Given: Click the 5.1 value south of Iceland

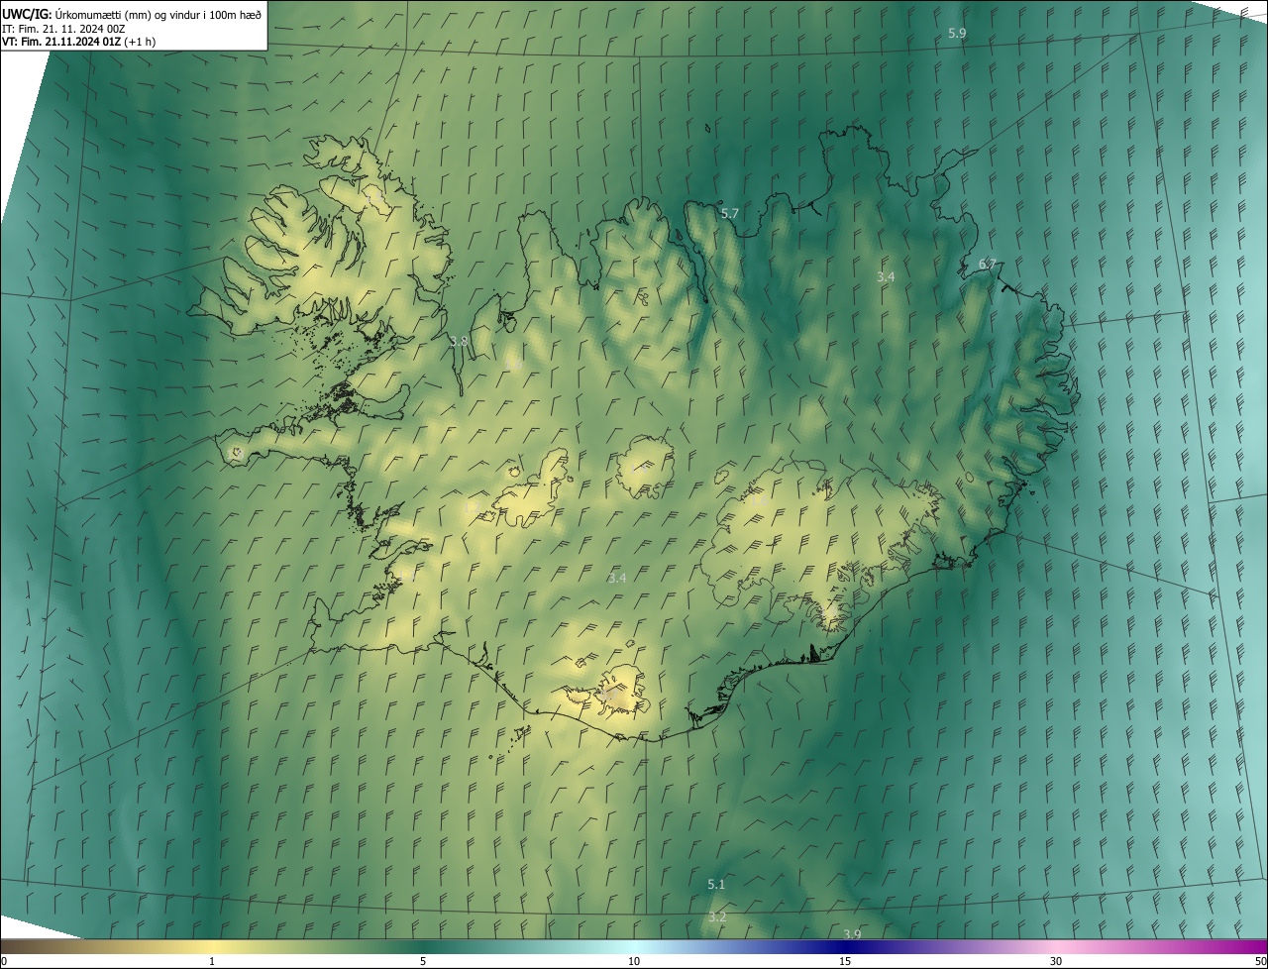Looking at the screenshot, I should pos(716,884).
